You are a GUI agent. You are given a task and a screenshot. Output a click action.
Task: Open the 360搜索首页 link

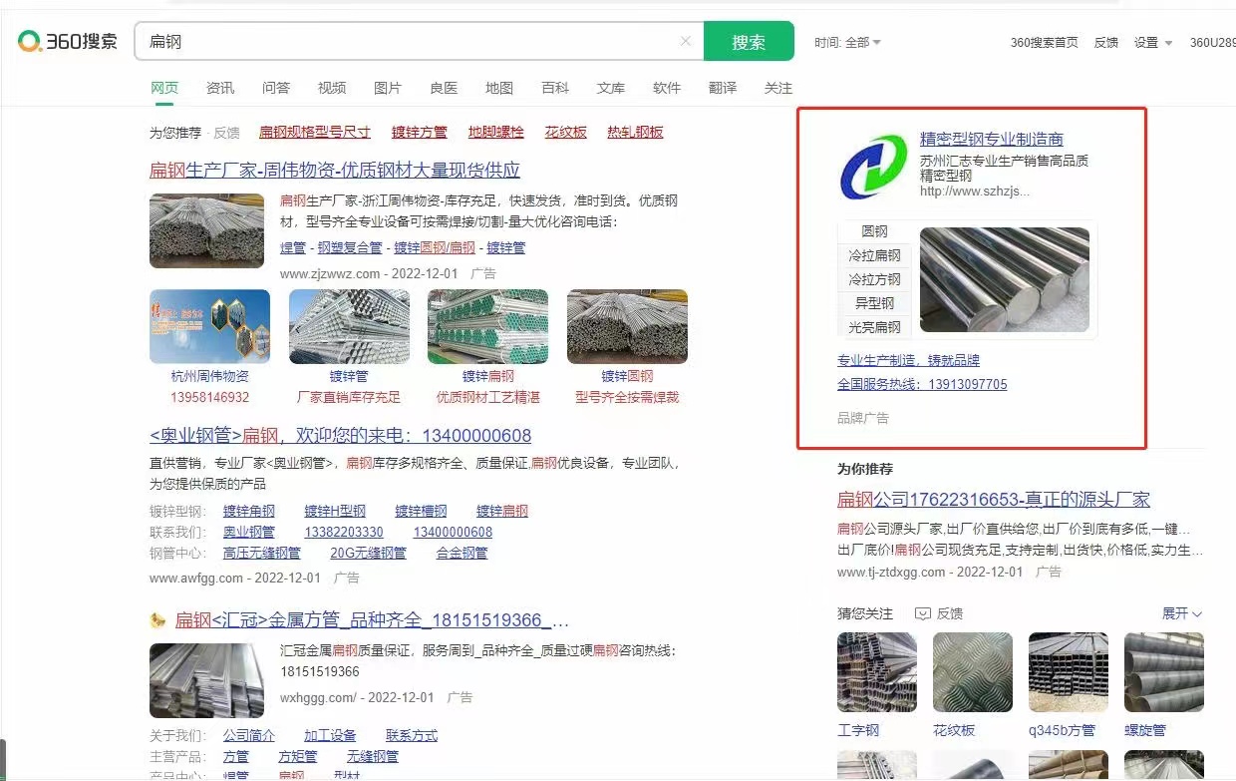[x=1045, y=42]
